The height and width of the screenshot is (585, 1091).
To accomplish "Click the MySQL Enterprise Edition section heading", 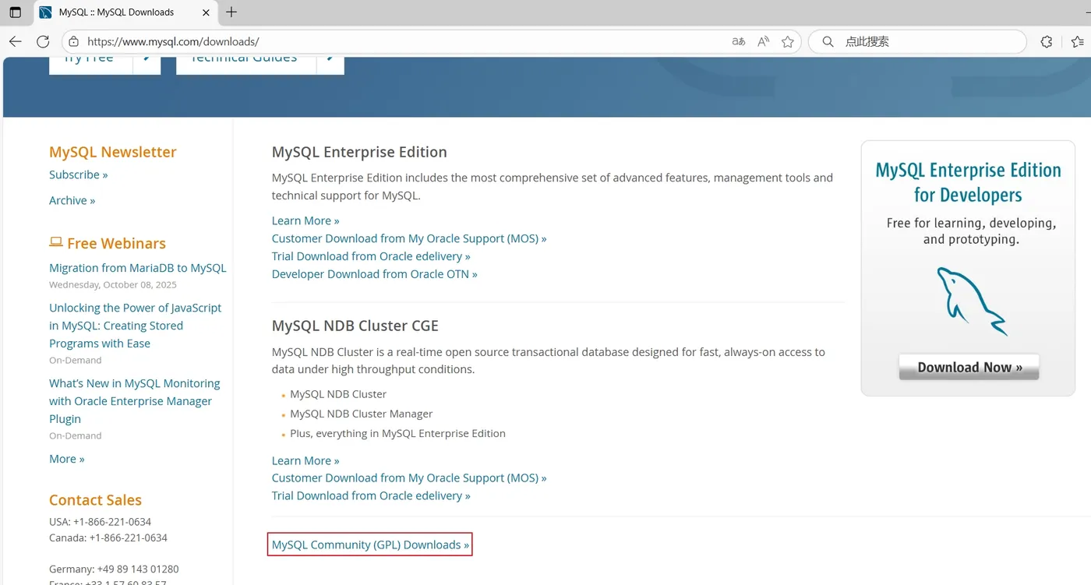I will (359, 152).
